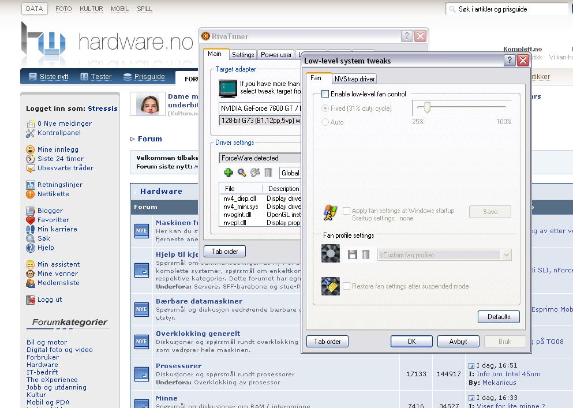Click the Hjelp question mark icon in sidebar
This screenshot has width=573, height=408.
tap(31, 248)
